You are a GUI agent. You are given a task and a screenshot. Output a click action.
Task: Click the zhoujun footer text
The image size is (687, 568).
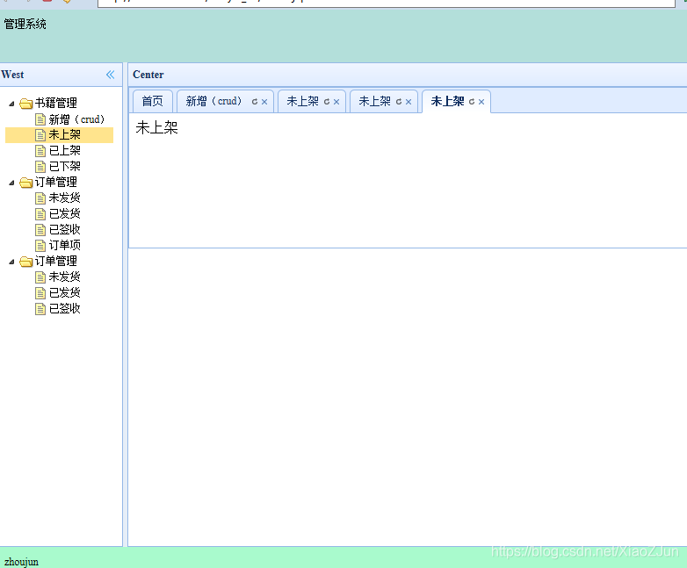[21, 562]
